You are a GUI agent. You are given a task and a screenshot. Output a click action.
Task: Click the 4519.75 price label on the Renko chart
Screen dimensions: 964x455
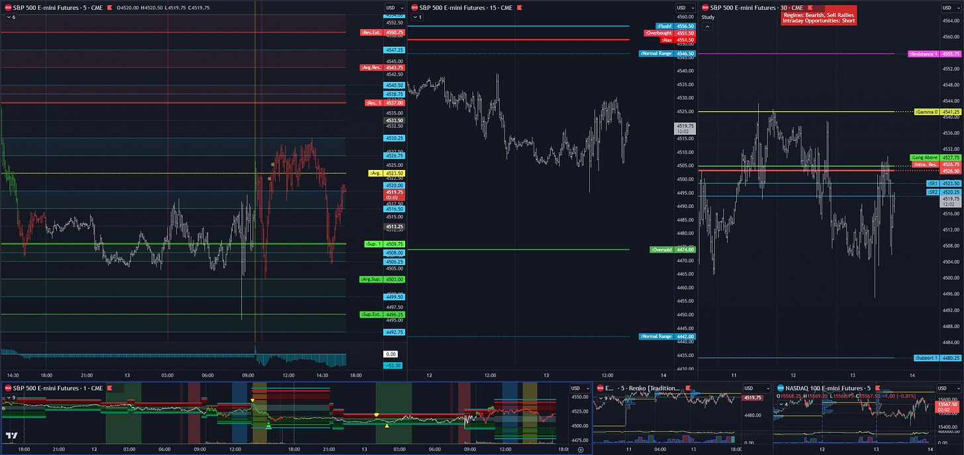[x=753, y=398]
